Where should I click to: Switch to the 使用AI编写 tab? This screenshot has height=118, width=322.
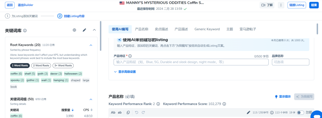[x=120, y=29]
